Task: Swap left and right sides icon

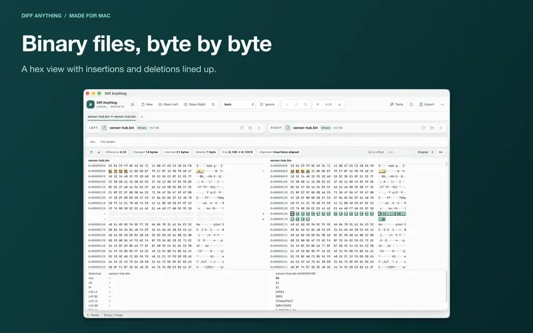Action: pos(213,105)
